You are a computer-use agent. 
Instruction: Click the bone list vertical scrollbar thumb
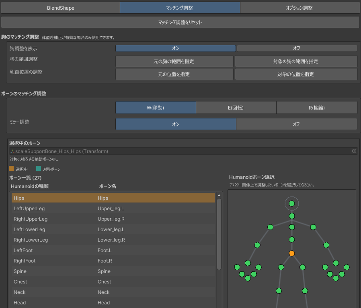[219, 234]
